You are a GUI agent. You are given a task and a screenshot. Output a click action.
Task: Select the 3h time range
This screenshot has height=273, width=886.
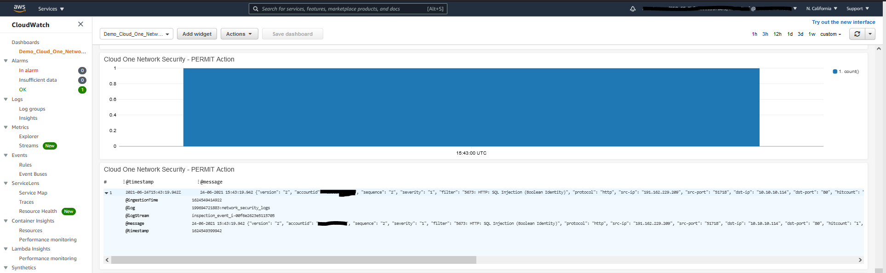point(765,34)
